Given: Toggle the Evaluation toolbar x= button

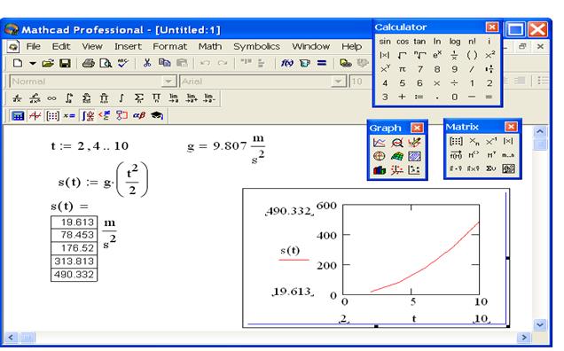Looking at the screenshot, I should (x=69, y=116).
